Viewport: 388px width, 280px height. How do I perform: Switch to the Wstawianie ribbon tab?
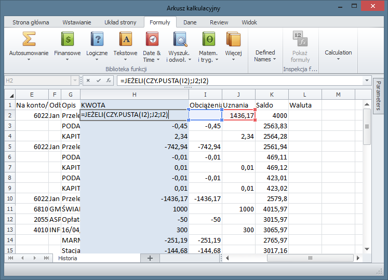(77, 22)
